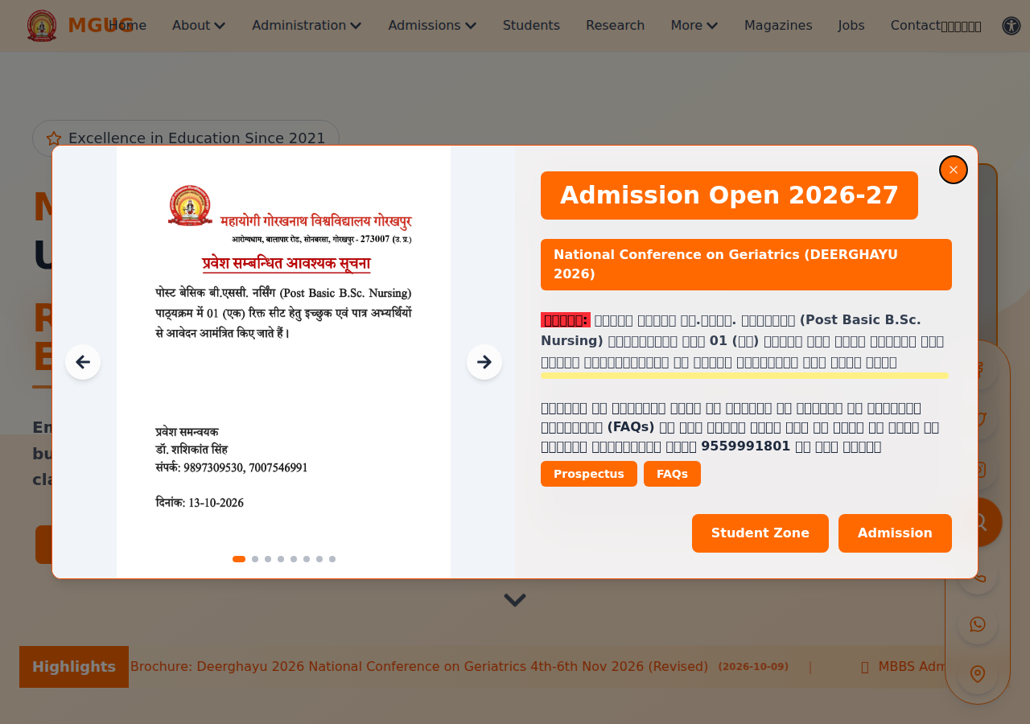Click Excellence in Education Since 2021 badge
Image resolution: width=1030 pixels, height=724 pixels.
click(x=186, y=138)
